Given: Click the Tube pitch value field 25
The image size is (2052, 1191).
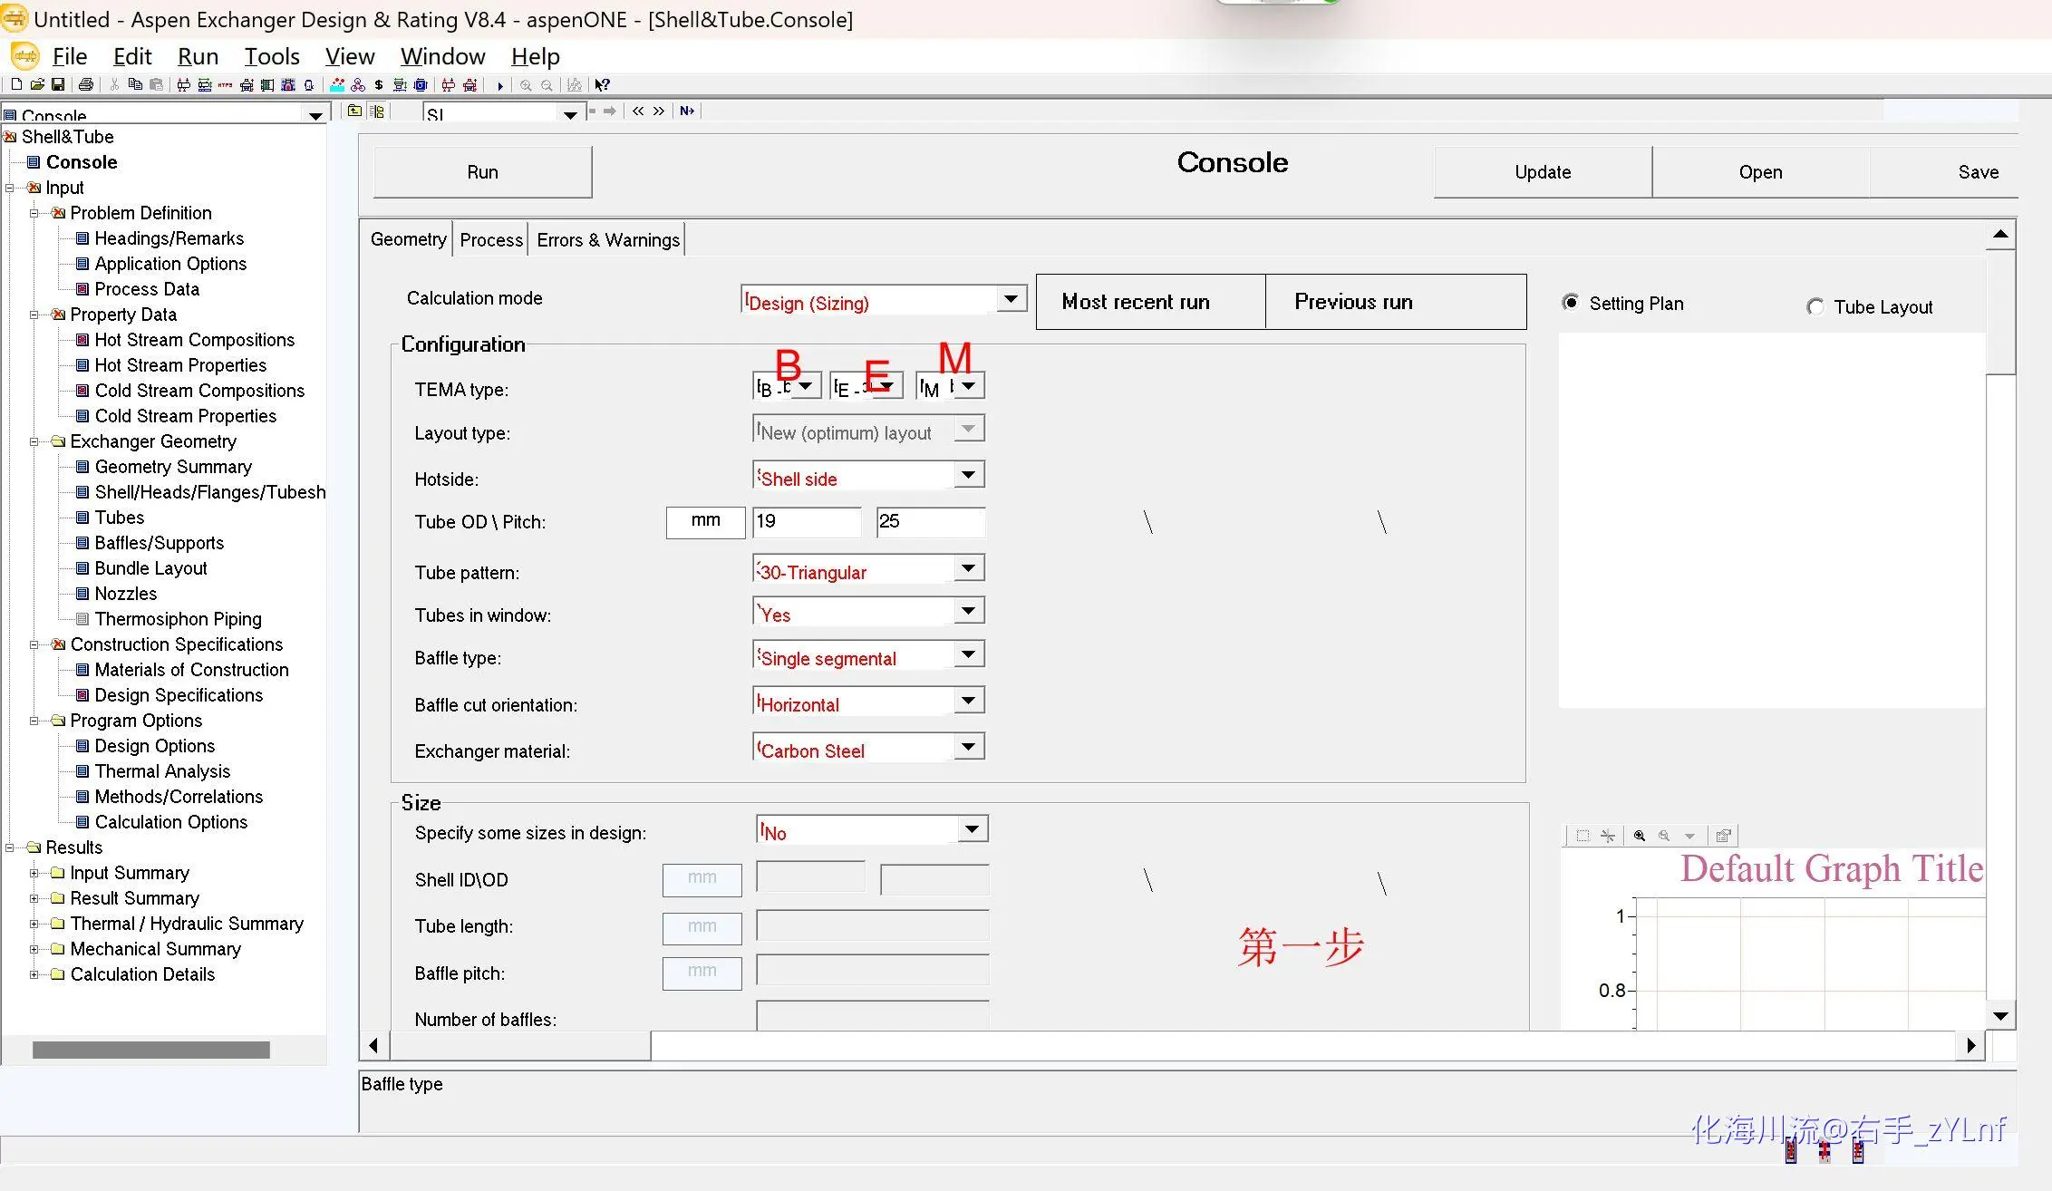Looking at the screenshot, I should pos(931,521).
